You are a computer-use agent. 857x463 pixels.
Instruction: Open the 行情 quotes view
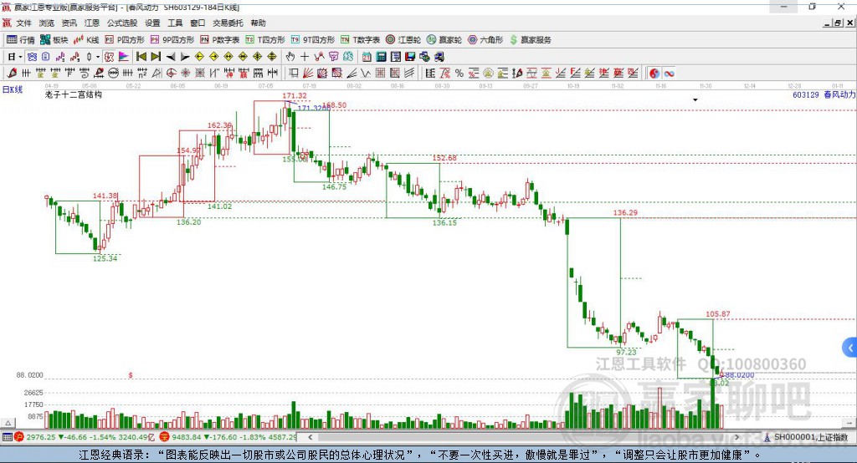pyautogui.click(x=21, y=40)
